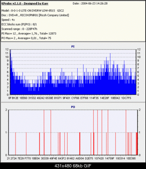
Task: Click the KProbe v2.1.0 title text
Action: point(25,4)
